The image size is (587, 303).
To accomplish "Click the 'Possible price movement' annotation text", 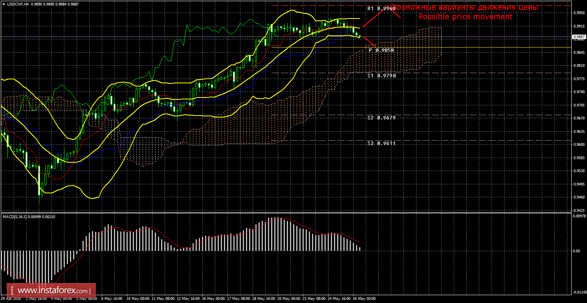I will [x=465, y=17].
